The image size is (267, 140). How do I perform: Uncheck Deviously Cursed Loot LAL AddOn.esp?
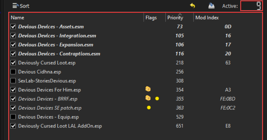[13, 126]
